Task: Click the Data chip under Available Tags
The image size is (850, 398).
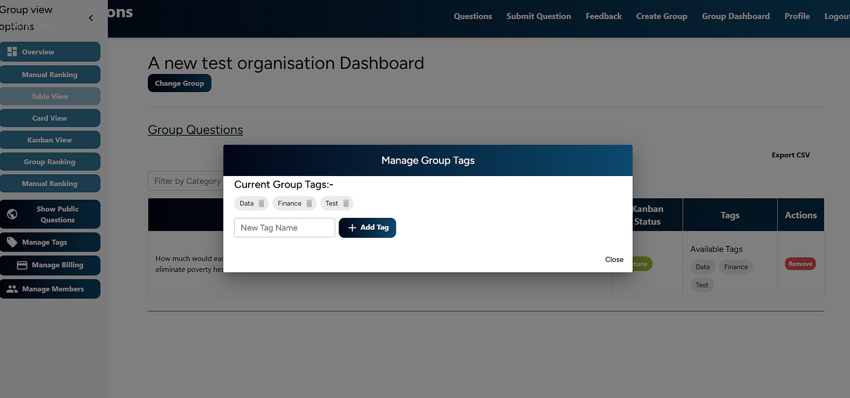Action: click(x=703, y=267)
